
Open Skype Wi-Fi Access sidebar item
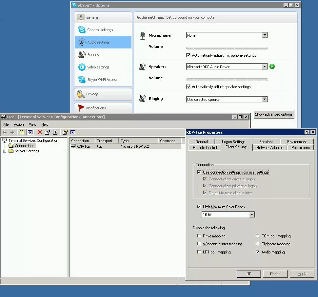coord(103,80)
